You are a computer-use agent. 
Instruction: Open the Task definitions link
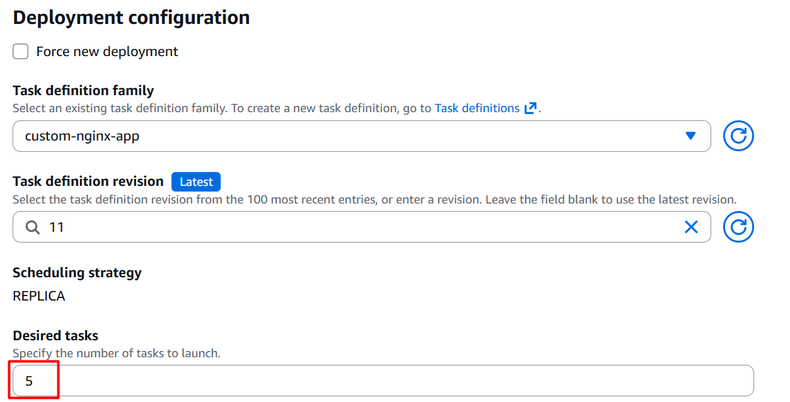[x=477, y=108]
